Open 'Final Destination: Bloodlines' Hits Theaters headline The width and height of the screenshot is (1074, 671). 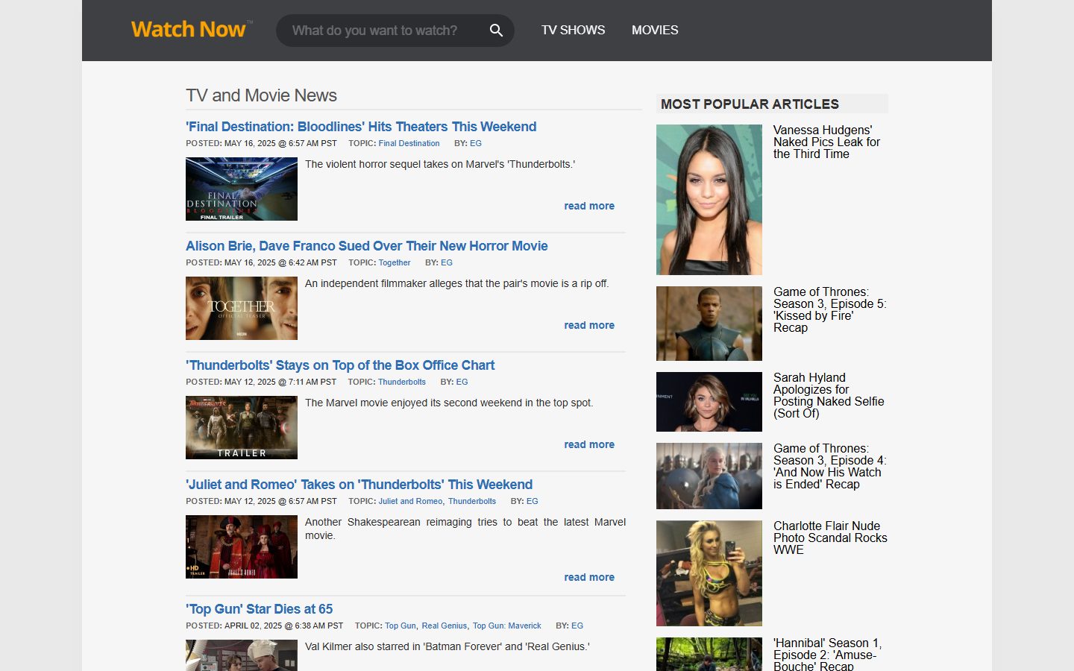pyautogui.click(x=361, y=127)
